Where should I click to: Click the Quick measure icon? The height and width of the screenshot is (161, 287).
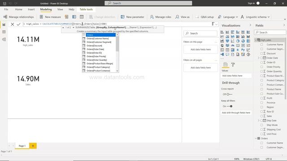(67, 17)
